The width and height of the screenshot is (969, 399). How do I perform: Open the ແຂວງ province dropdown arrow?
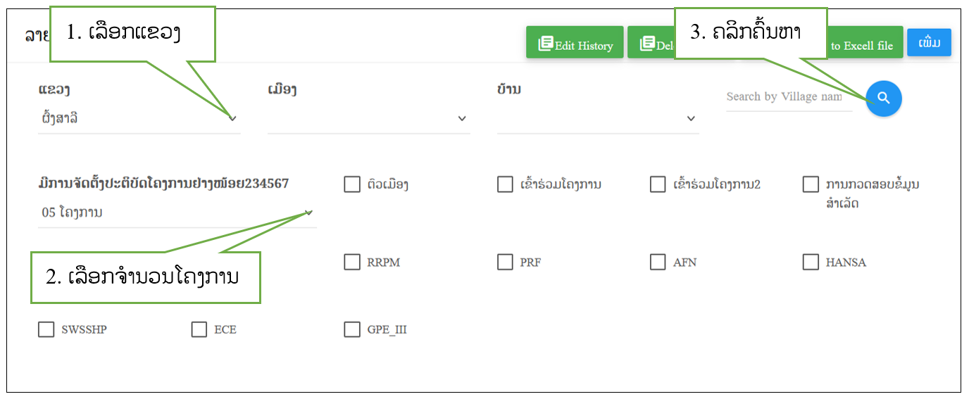232,118
